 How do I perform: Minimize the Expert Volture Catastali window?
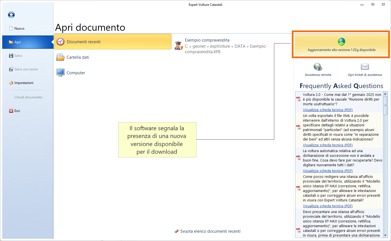(x=362, y=5)
